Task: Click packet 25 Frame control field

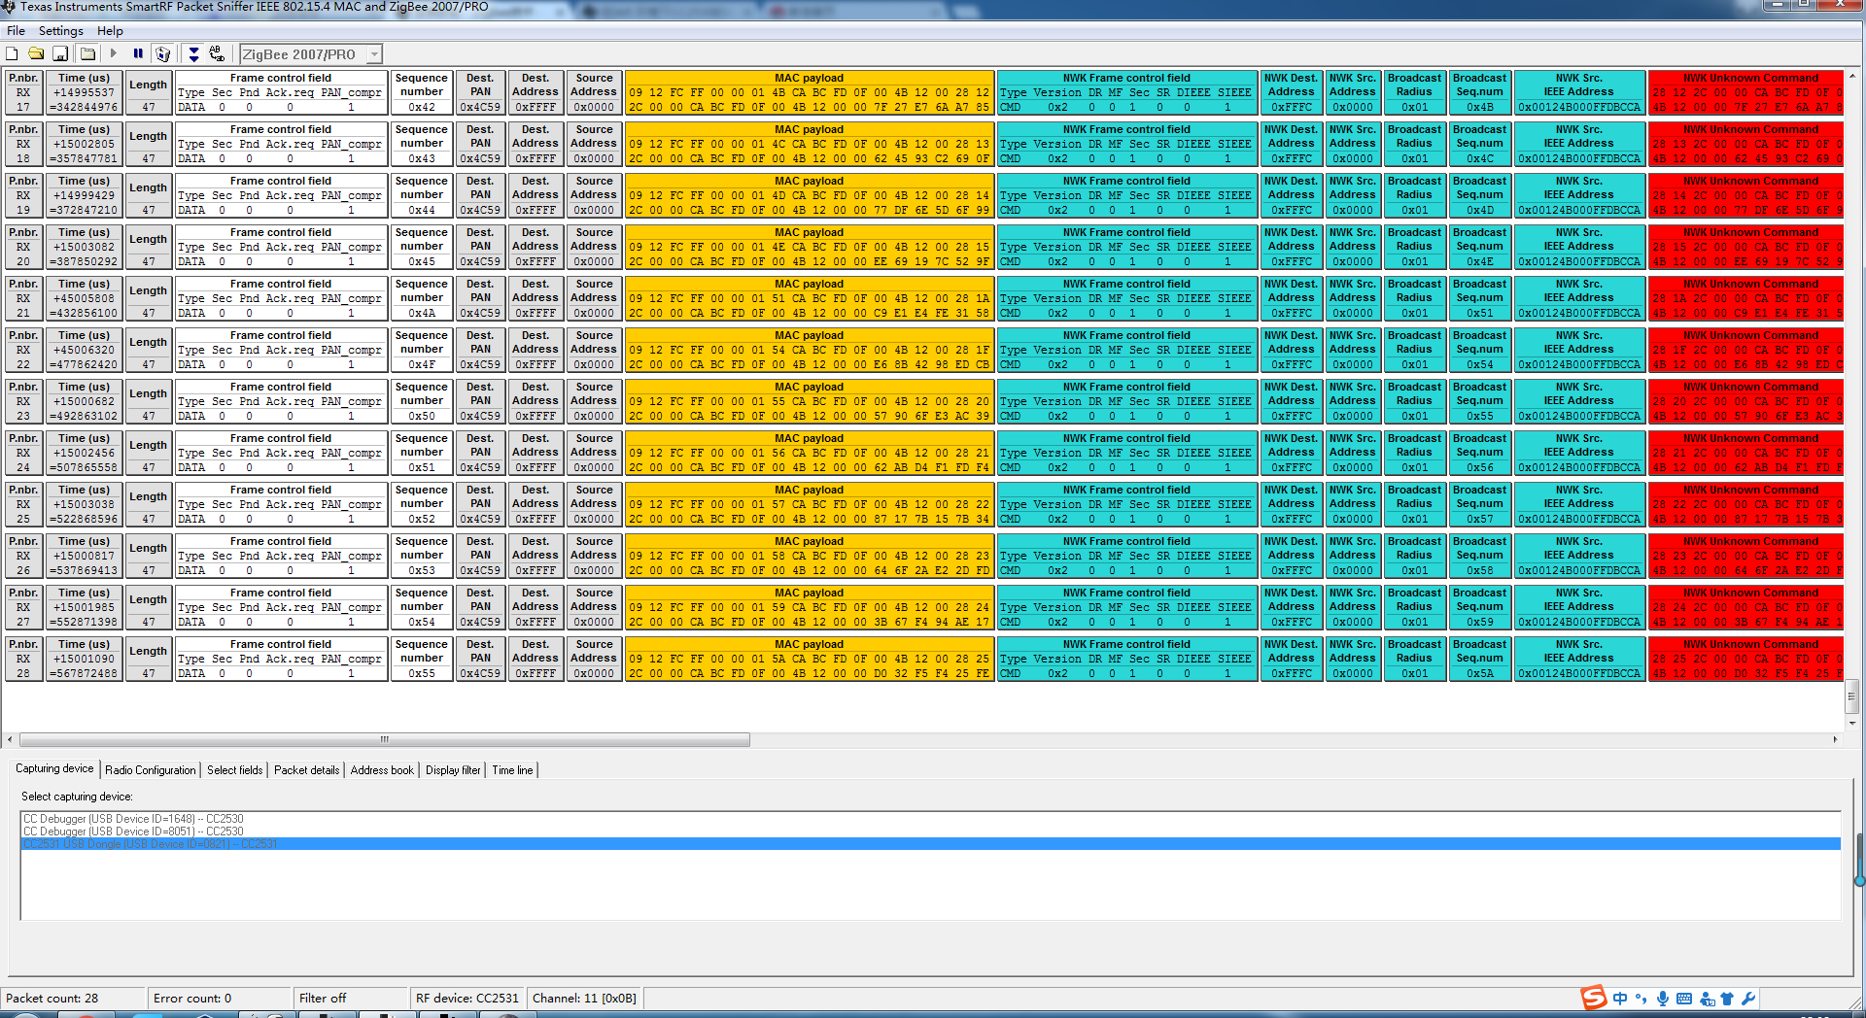Action: [x=281, y=504]
